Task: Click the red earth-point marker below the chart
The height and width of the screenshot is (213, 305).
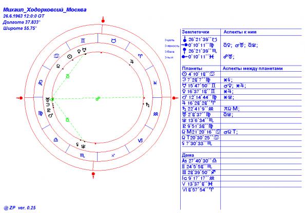Action: [x=93, y=175]
